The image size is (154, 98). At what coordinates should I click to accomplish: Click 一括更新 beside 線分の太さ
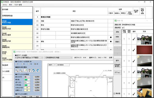point(36,77)
